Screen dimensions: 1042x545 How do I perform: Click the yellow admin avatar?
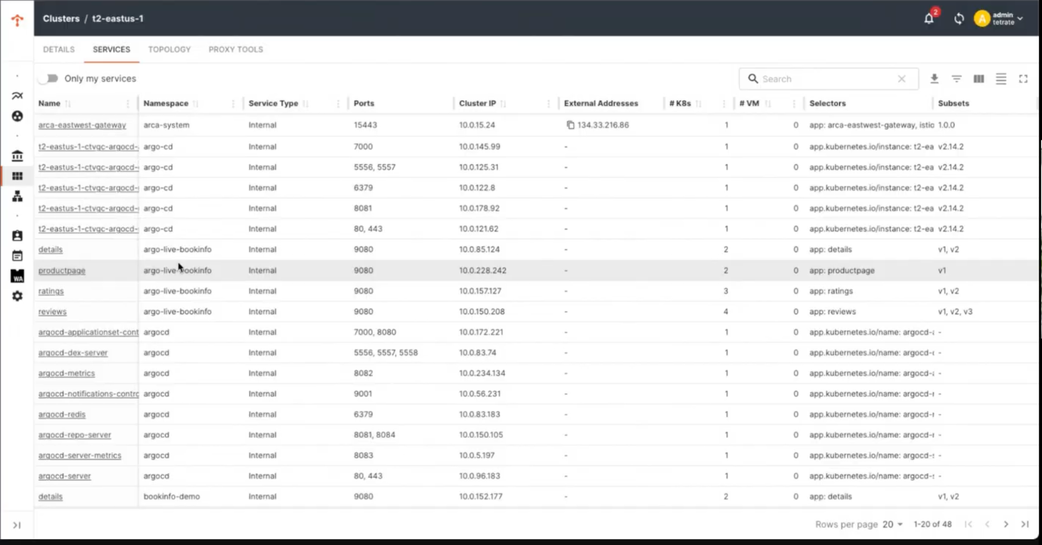tap(982, 18)
